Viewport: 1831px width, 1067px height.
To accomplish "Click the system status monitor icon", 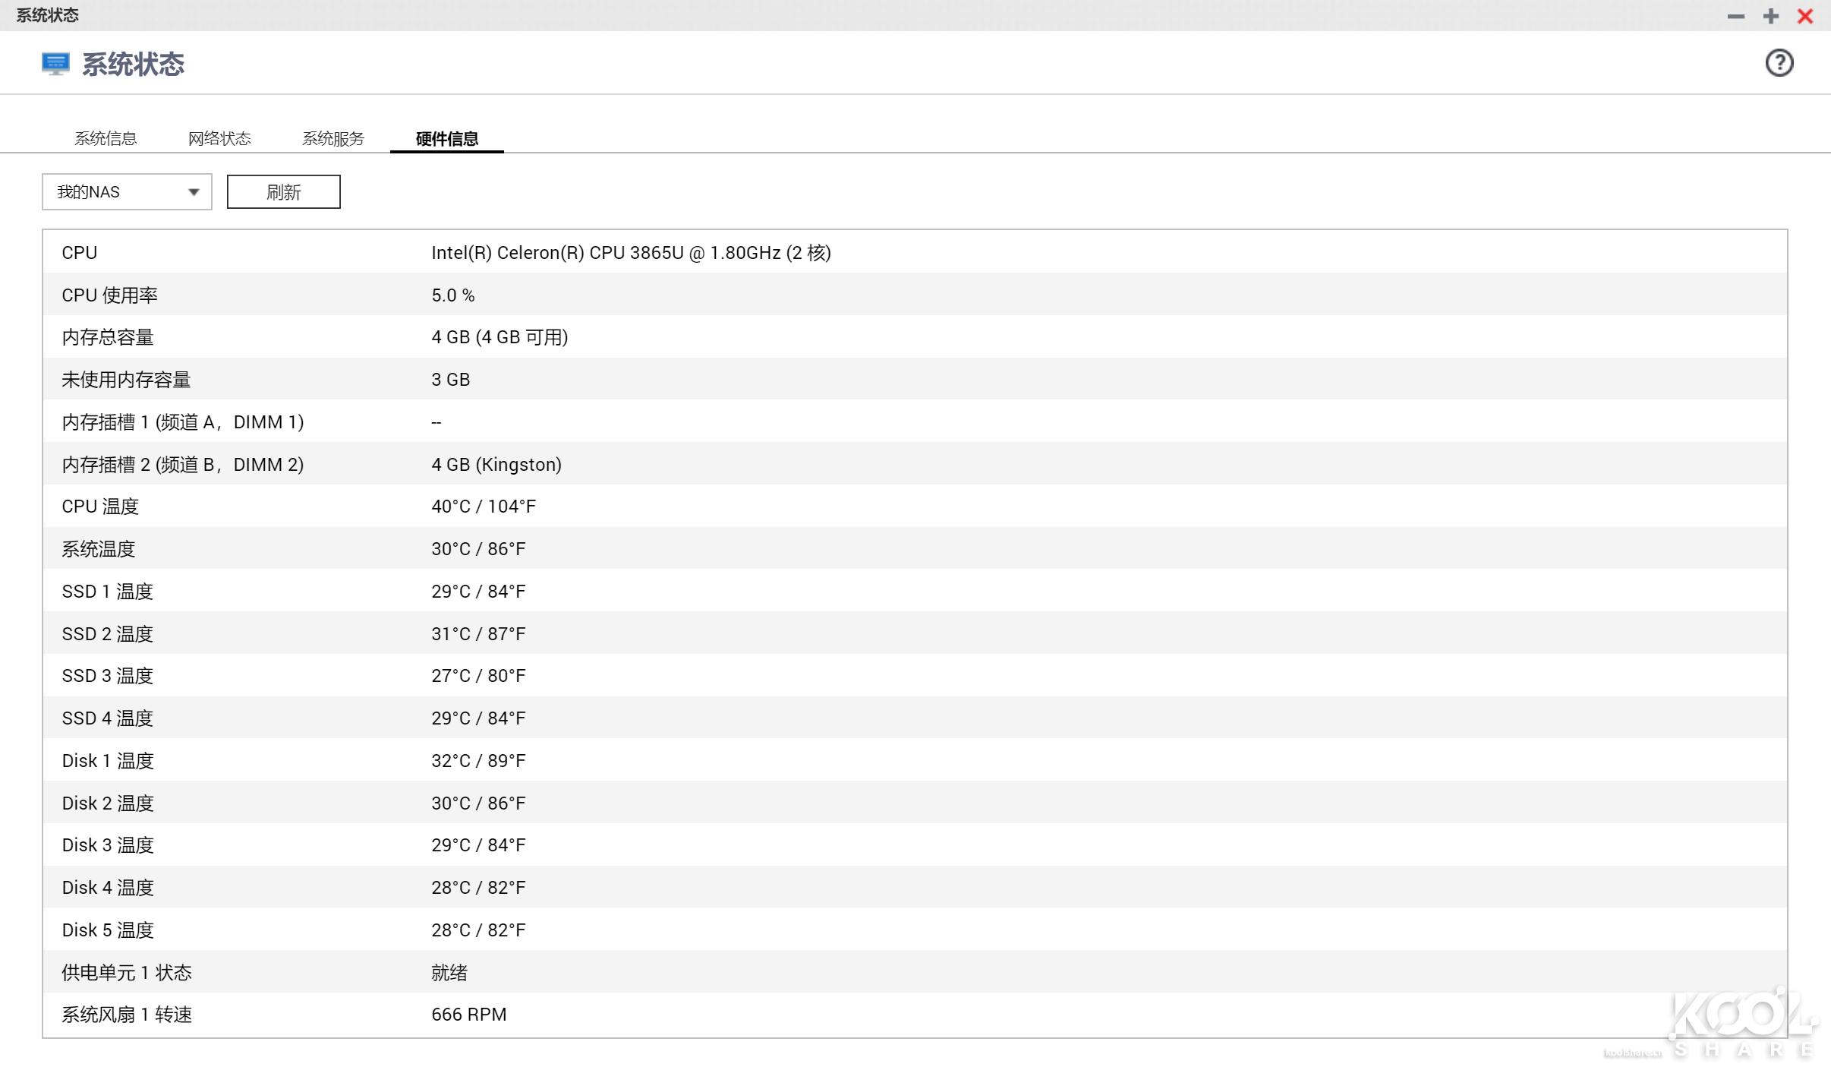I will point(55,63).
